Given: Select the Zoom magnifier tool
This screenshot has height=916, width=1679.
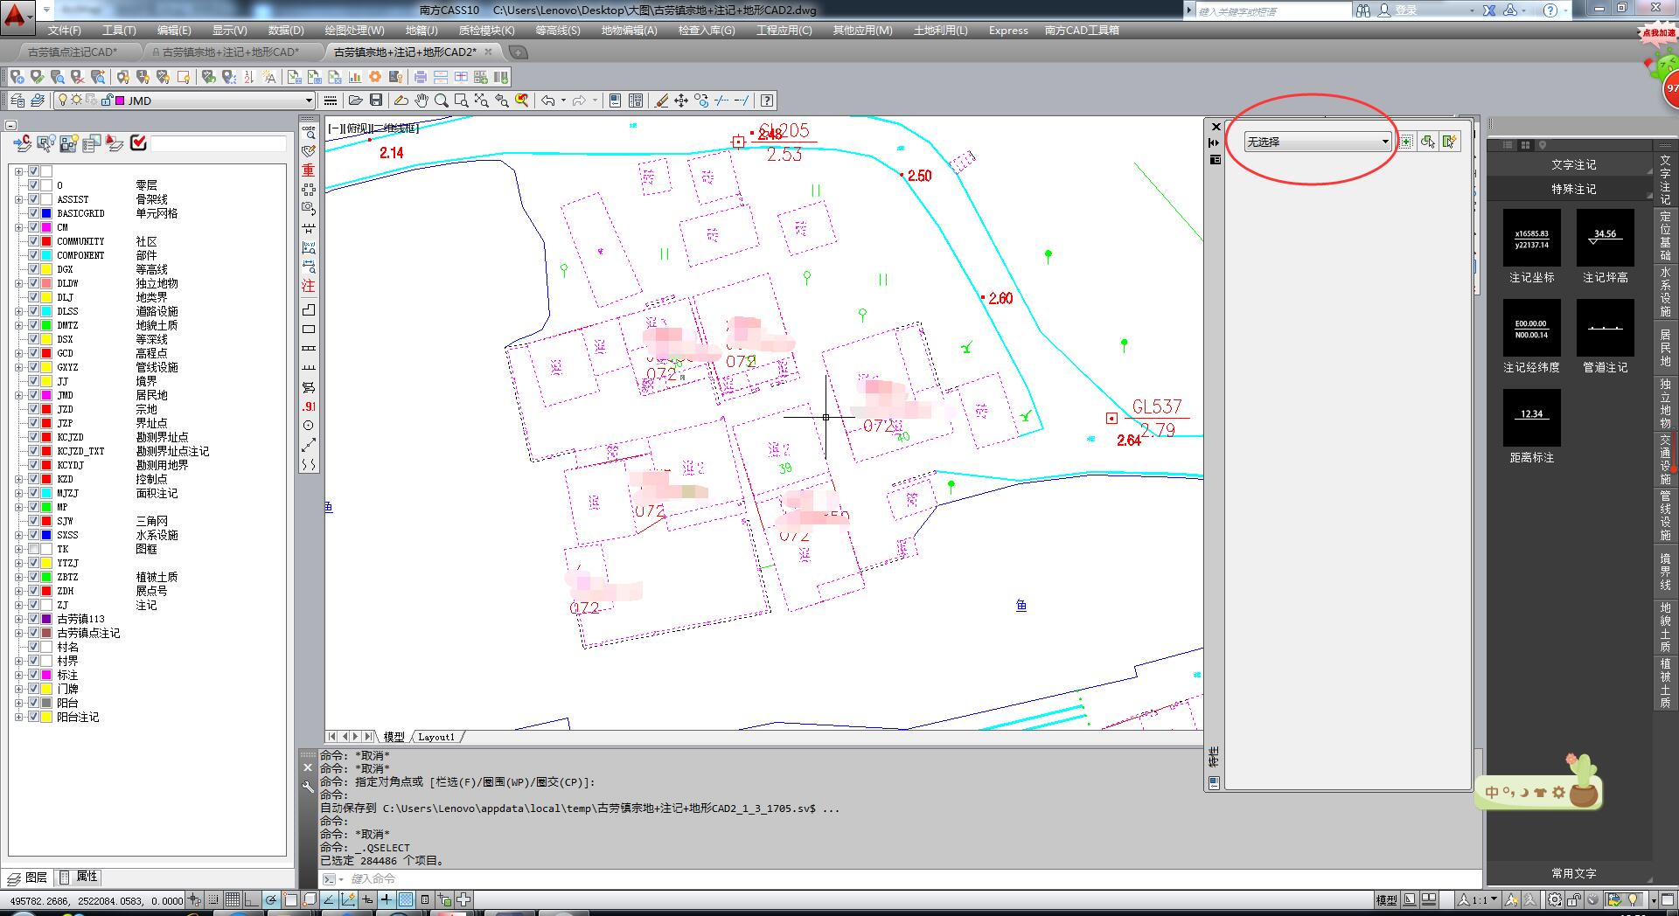Looking at the screenshot, I should 442,101.
